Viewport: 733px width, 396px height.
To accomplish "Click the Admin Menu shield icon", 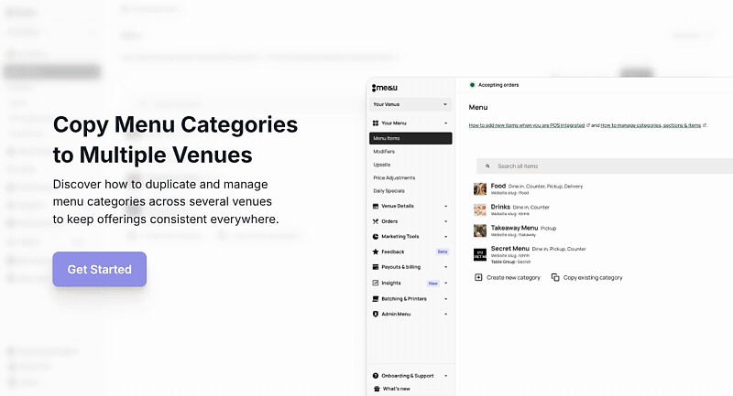I will pos(376,315).
